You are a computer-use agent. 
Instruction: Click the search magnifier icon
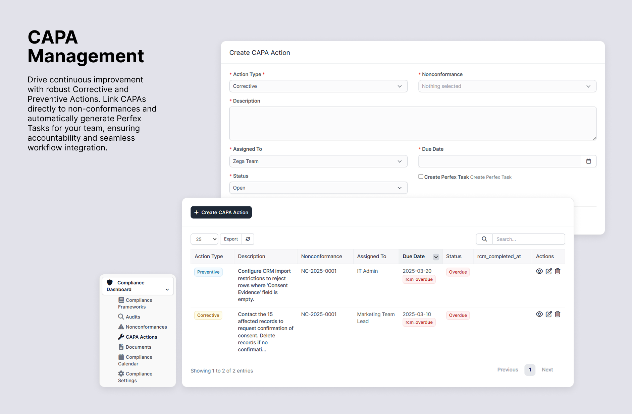484,239
